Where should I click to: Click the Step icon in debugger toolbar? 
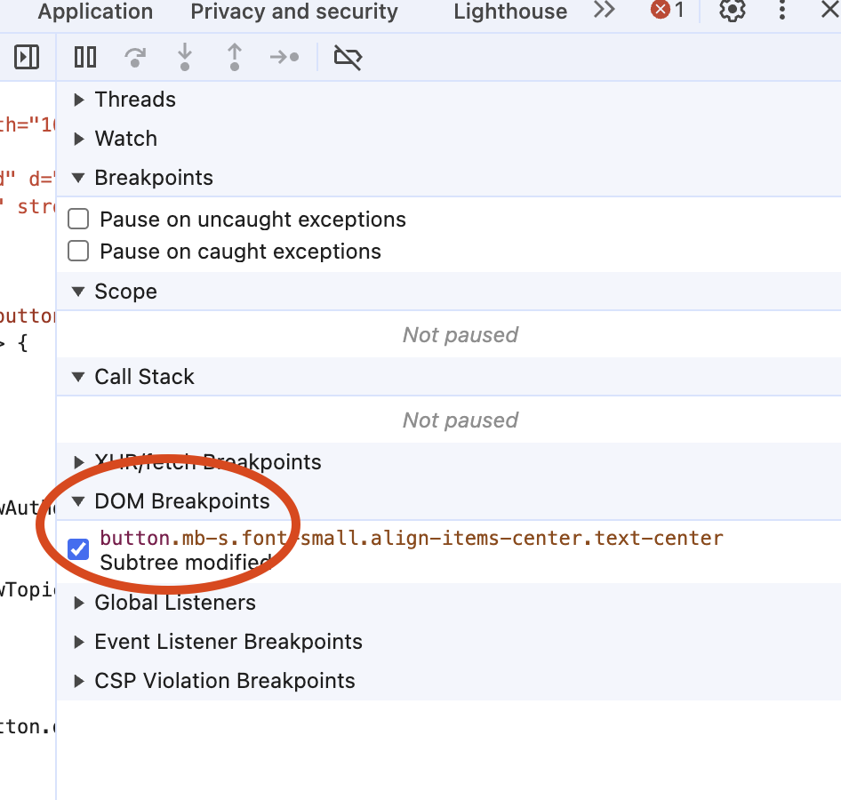(x=284, y=56)
